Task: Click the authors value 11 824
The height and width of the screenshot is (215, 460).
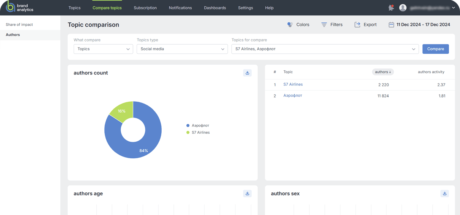Action: coord(383,96)
